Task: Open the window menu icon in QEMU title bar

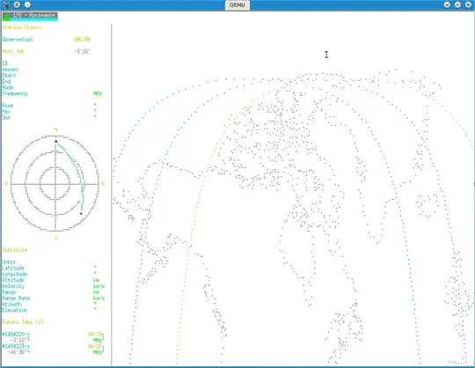Action: point(6,4)
